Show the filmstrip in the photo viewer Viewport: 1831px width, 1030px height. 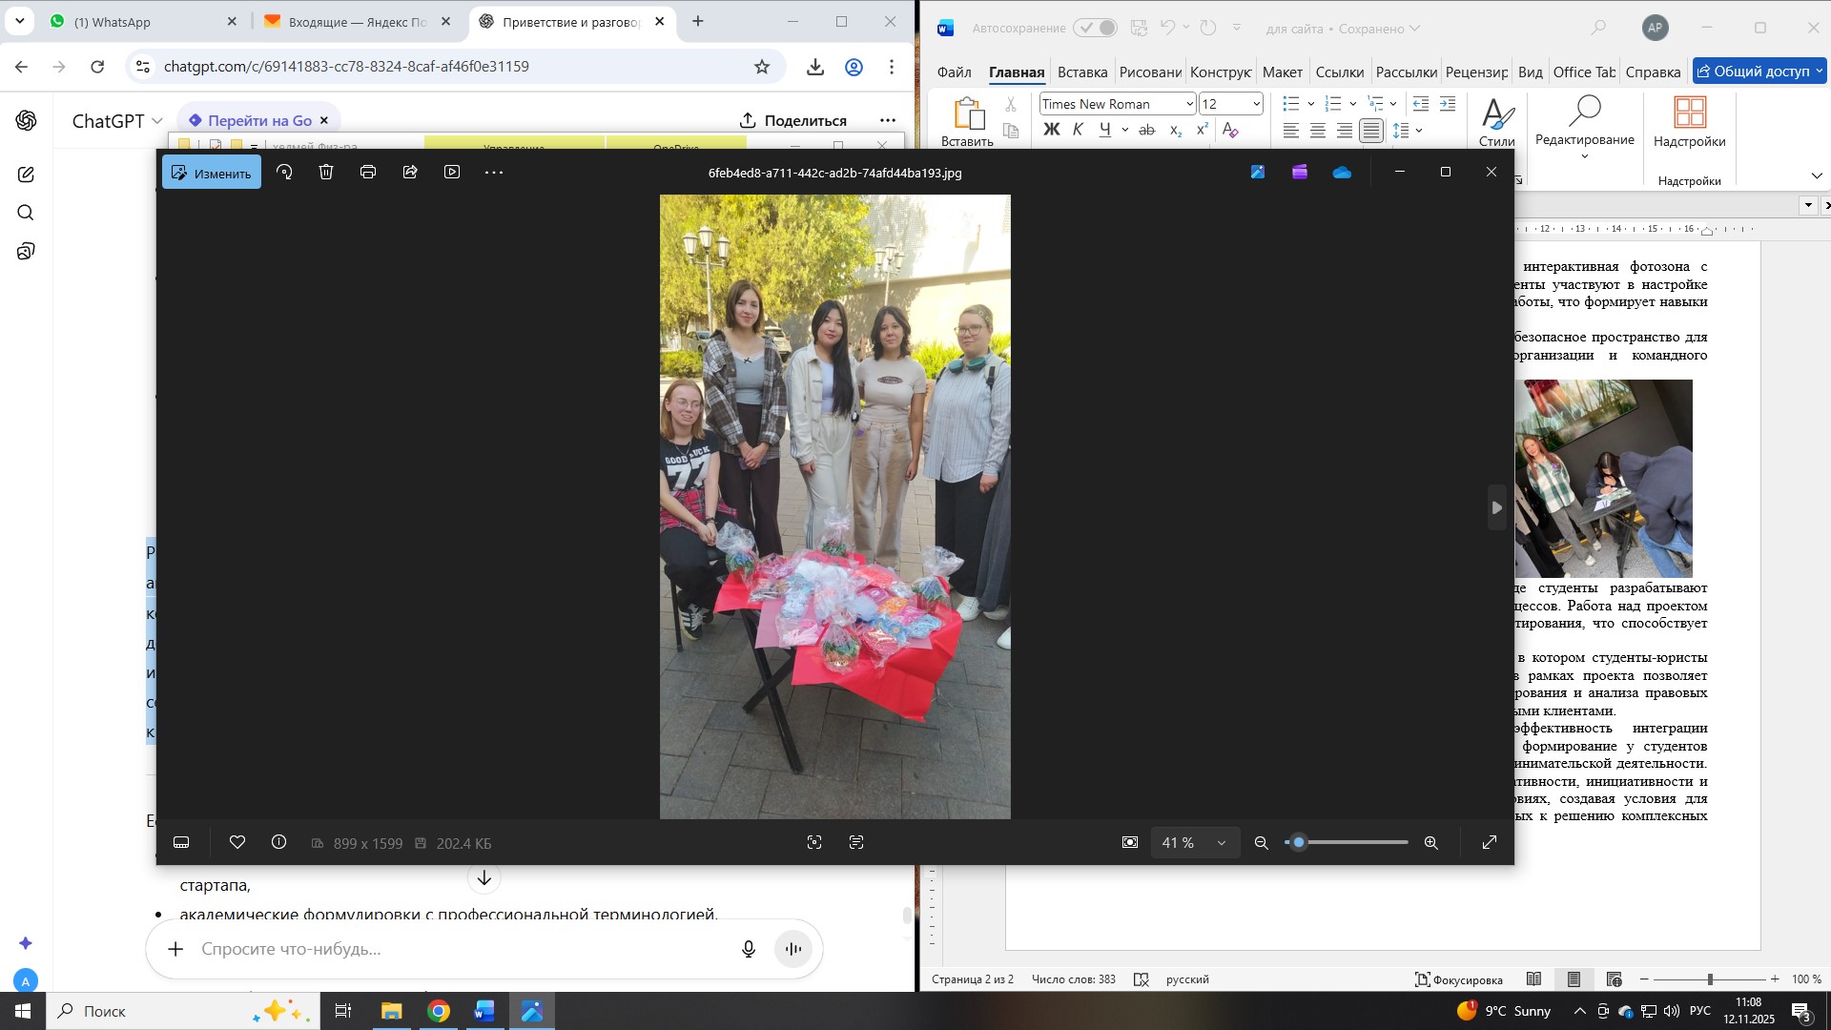(x=181, y=842)
